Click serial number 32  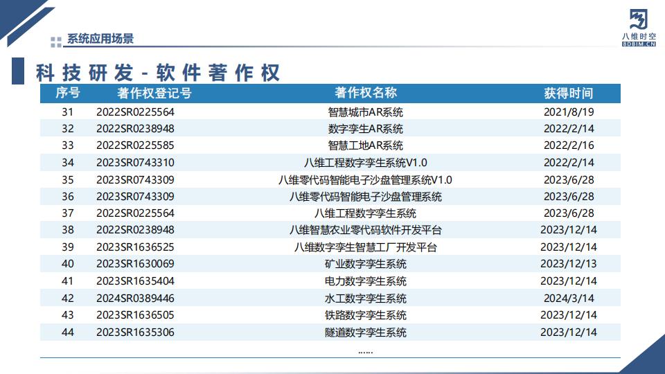pyautogui.click(x=68, y=129)
